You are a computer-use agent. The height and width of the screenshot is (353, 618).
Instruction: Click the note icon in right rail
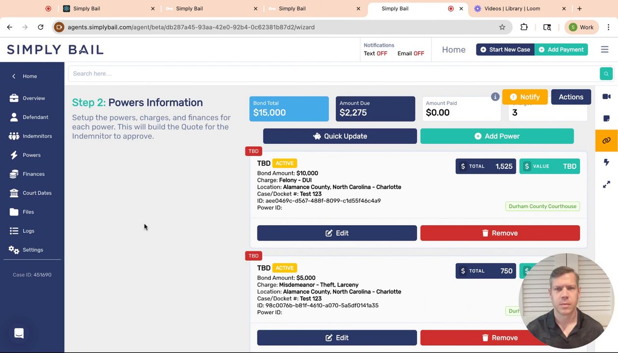(x=606, y=118)
